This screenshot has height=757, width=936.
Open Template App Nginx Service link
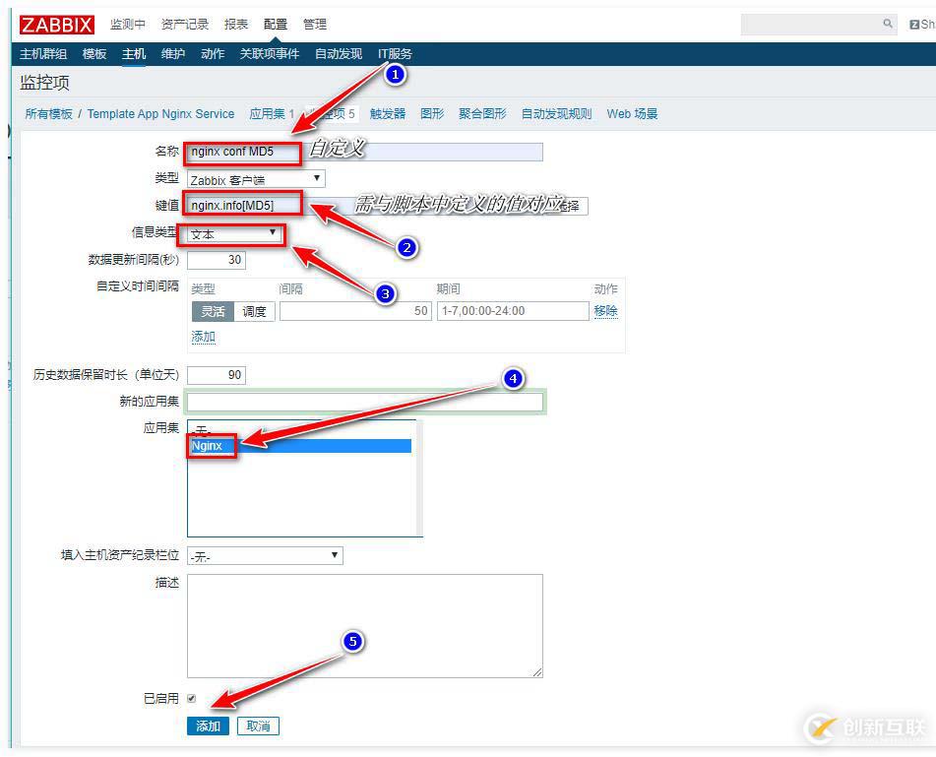160,114
